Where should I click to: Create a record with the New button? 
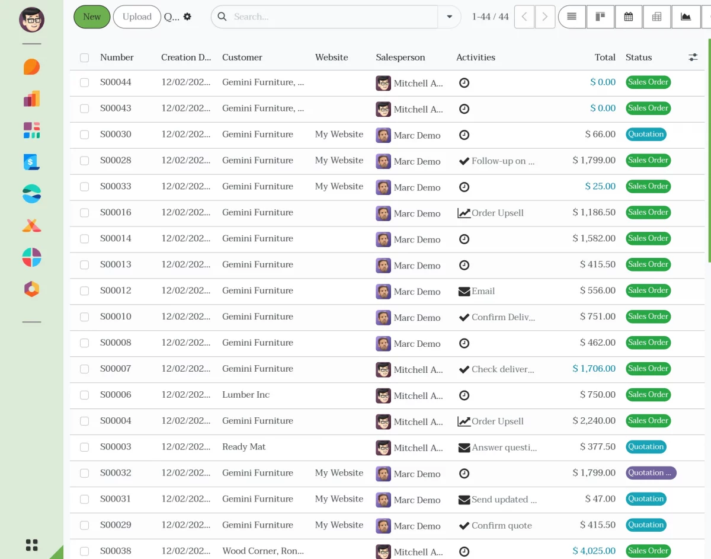[91, 17]
